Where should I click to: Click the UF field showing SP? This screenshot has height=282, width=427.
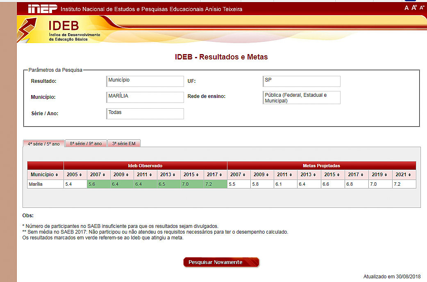point(301,81)
